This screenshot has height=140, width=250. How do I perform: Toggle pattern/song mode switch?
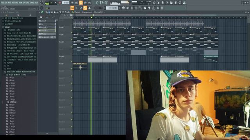[47, 3]
